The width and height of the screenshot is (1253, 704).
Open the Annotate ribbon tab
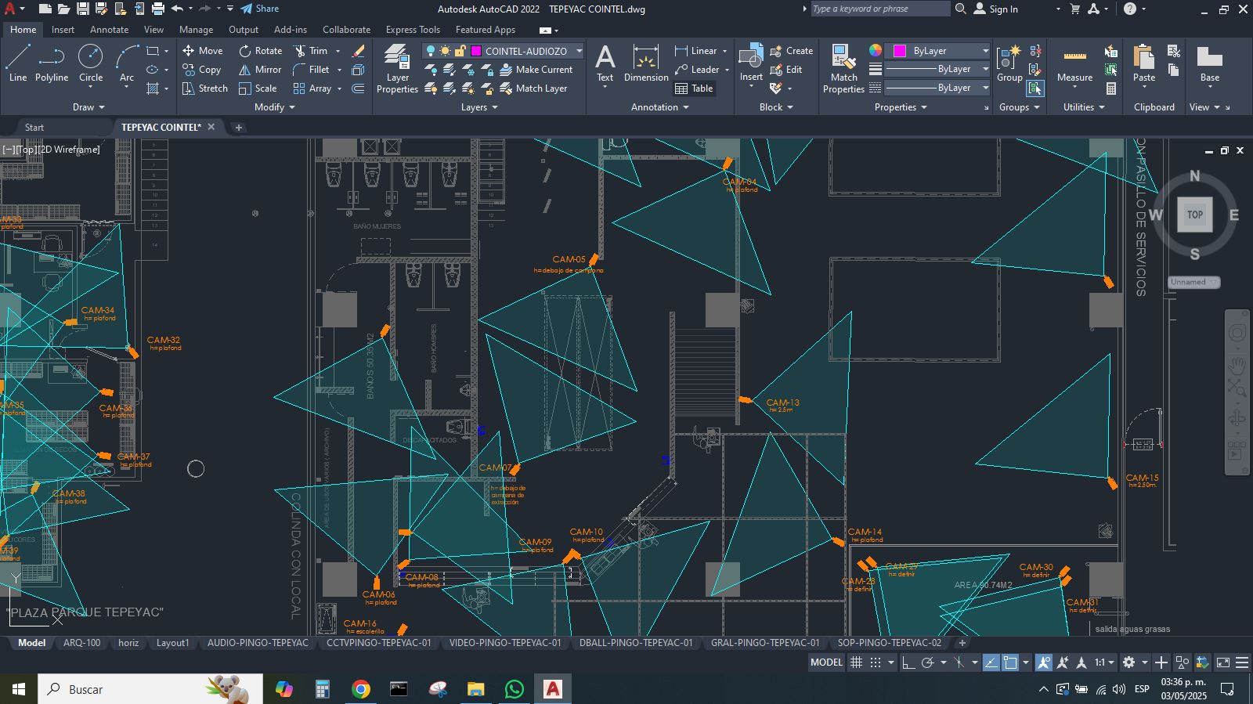tap(109, 30)
